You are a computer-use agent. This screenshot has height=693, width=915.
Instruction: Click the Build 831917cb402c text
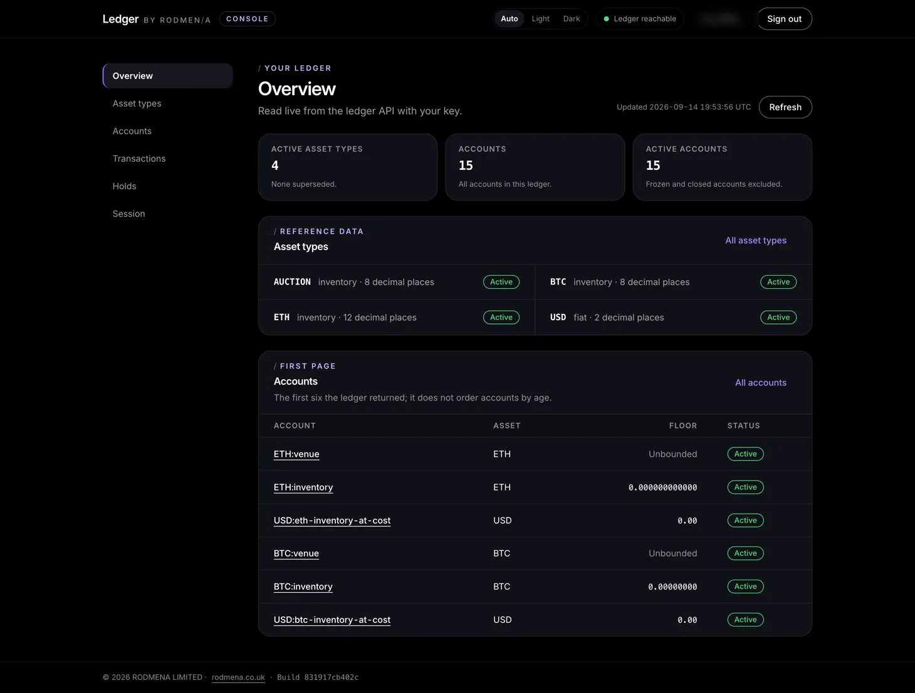pyautogui.click(x=318, y=677)
